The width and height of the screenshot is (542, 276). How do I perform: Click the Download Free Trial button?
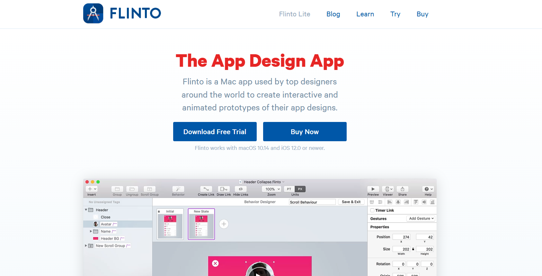215,132
